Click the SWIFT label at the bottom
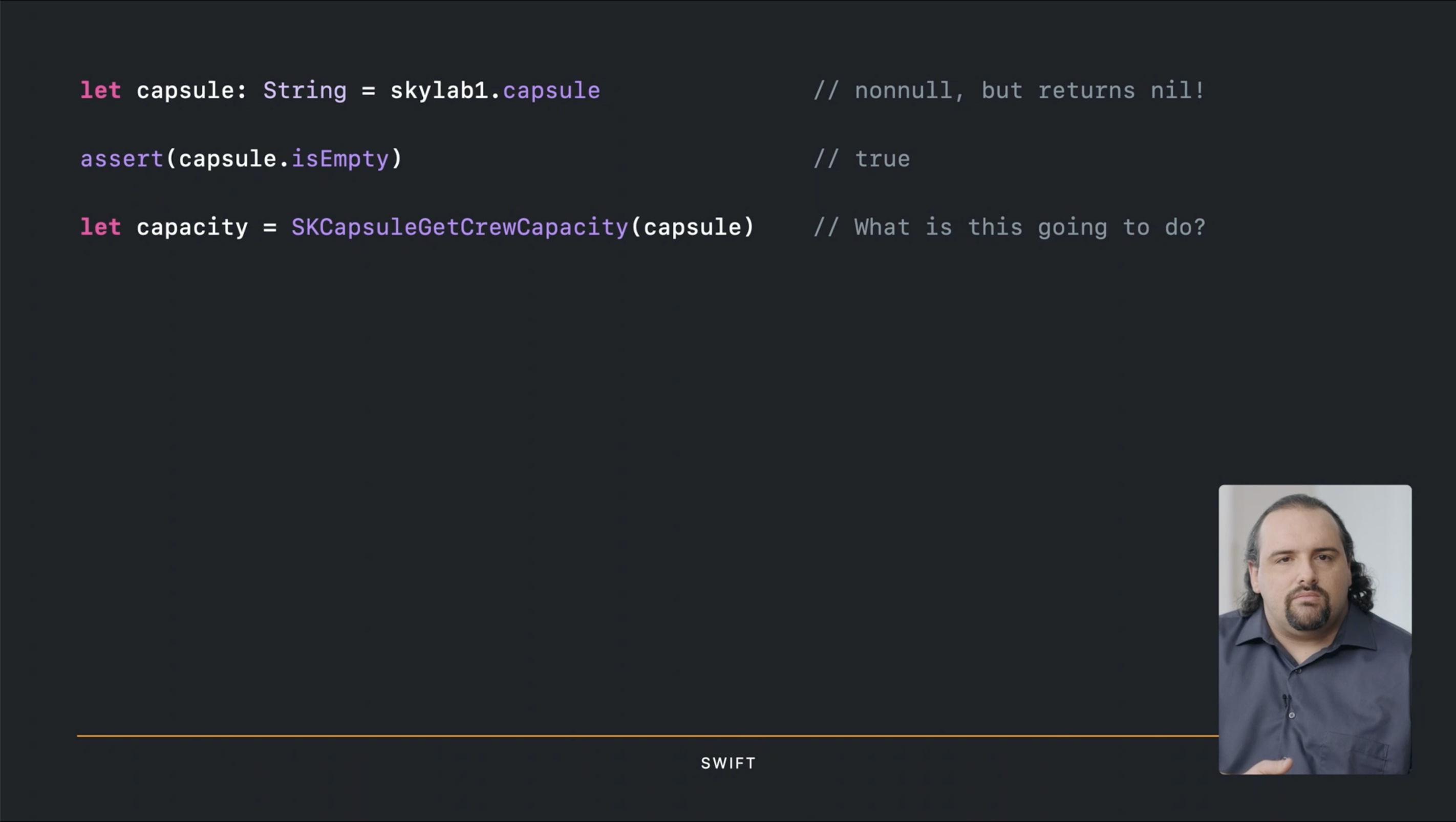This screenshot has height=822, width=1456. (728, 763)
